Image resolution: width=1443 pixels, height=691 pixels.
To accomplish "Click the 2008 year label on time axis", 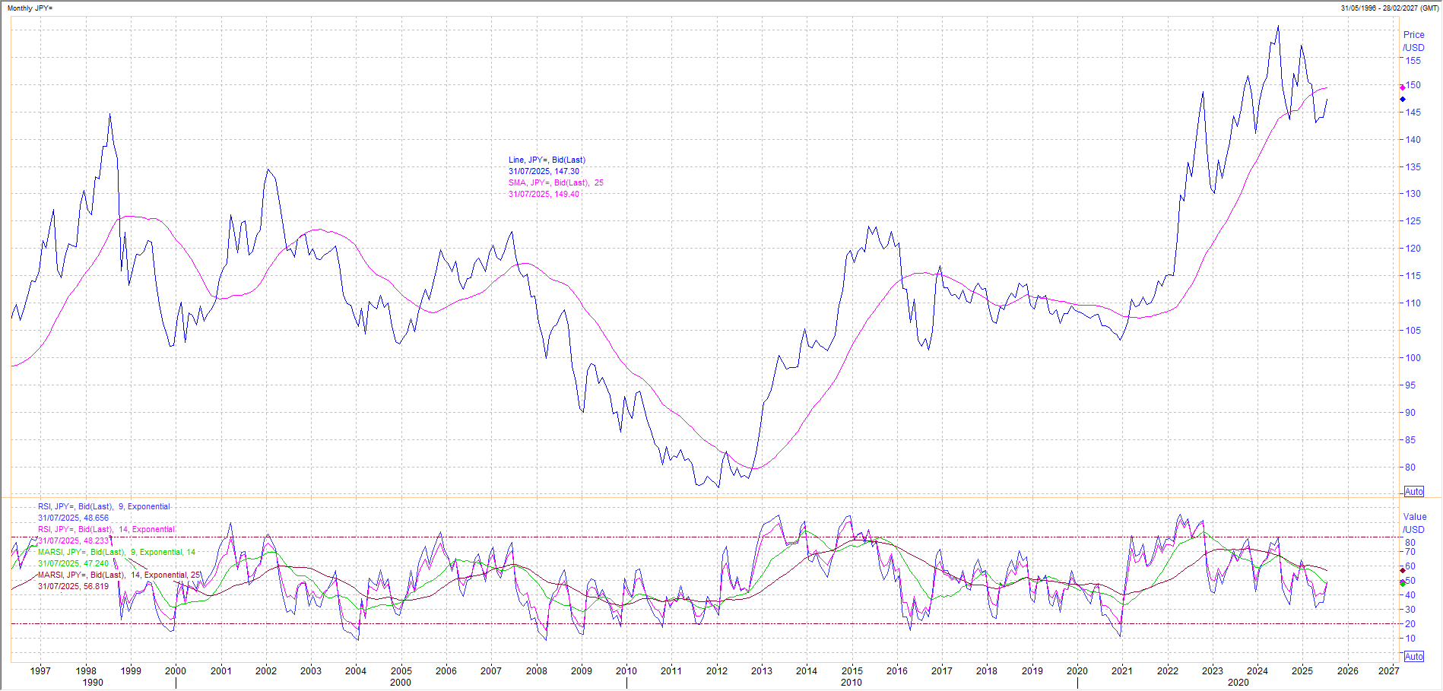I will coord(537,671).
